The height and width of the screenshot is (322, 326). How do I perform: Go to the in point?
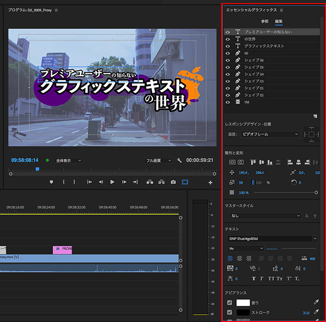point(89,182)
